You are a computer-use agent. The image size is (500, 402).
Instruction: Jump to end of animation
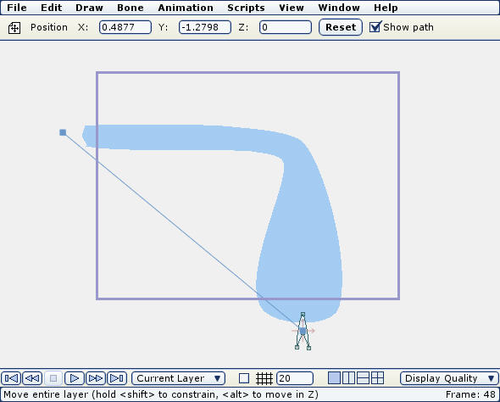click(117, 378)
